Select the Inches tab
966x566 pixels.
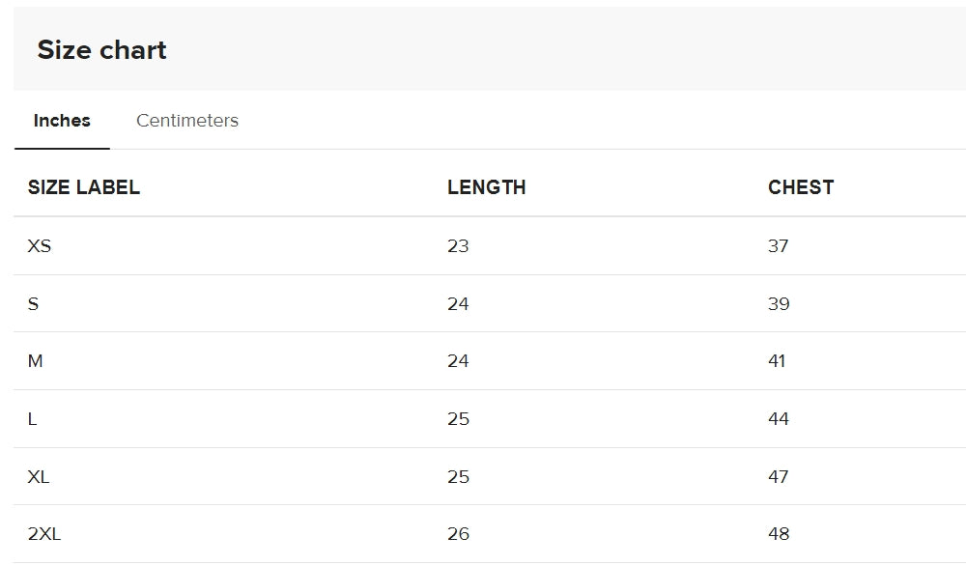click(x=62, y=120)
